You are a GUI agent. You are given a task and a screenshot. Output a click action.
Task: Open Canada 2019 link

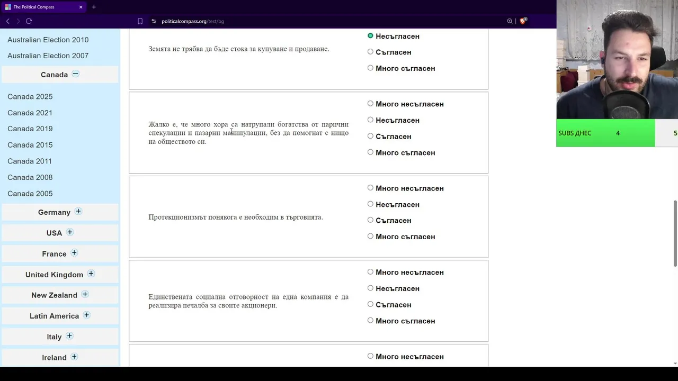point(30,129)
